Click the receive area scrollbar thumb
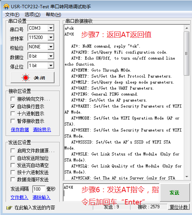 pos(187,54)
